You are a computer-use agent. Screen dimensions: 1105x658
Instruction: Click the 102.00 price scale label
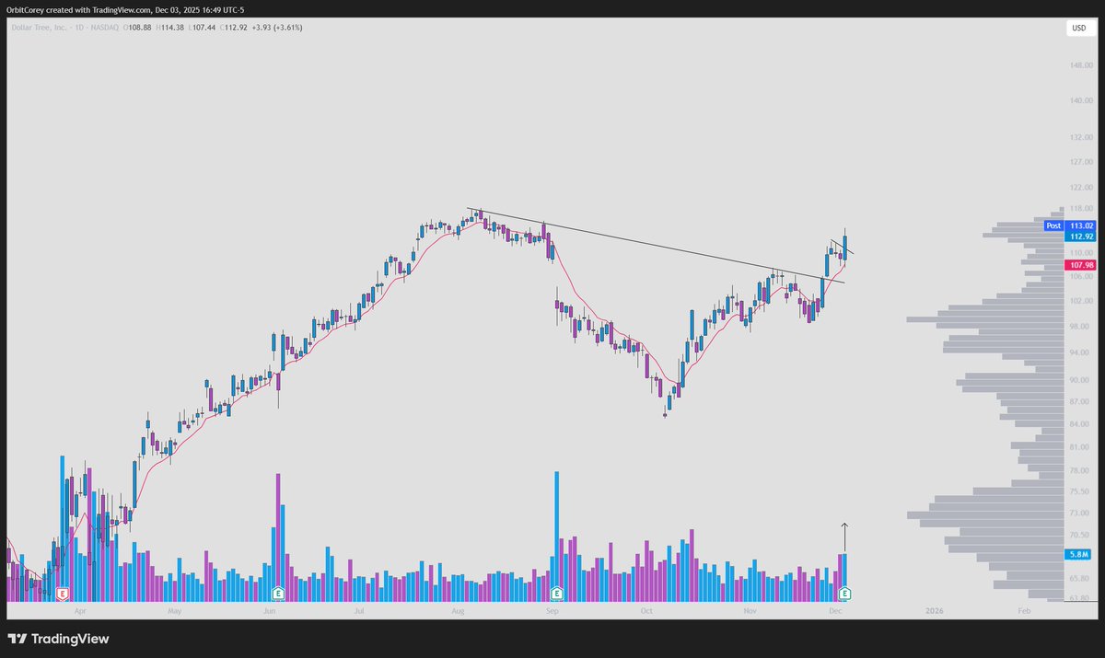[x=1081, y=301]
